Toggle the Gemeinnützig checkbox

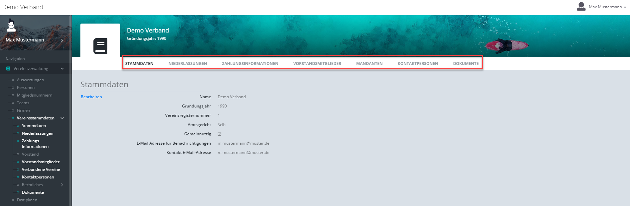[220, 134]
